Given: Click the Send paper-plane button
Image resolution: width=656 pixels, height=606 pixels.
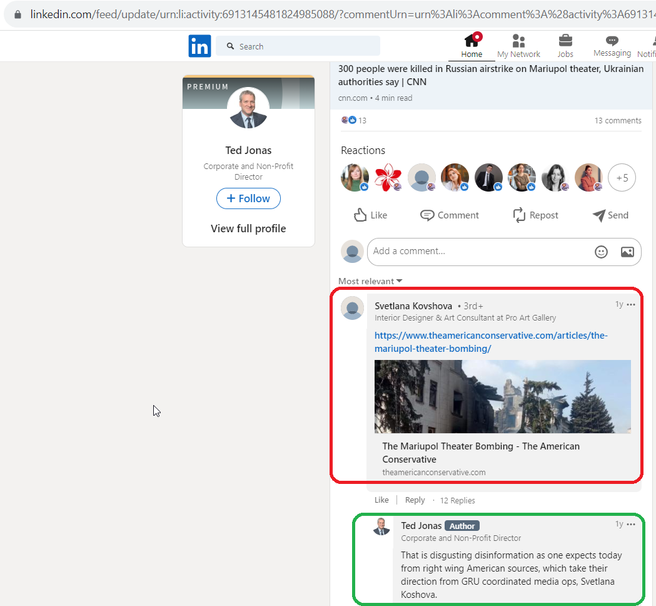Looking at the screenshot, I should (x=610, y=215).
